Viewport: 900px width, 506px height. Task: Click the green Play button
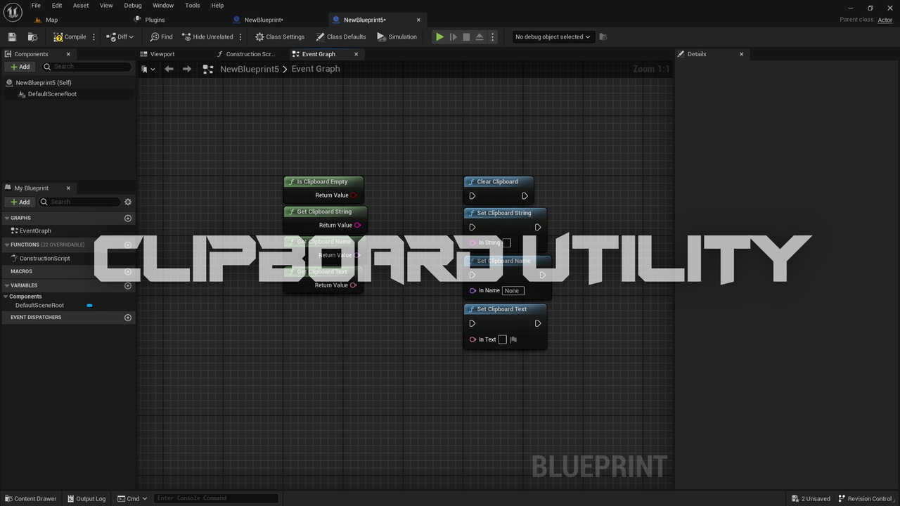point(439,37)
